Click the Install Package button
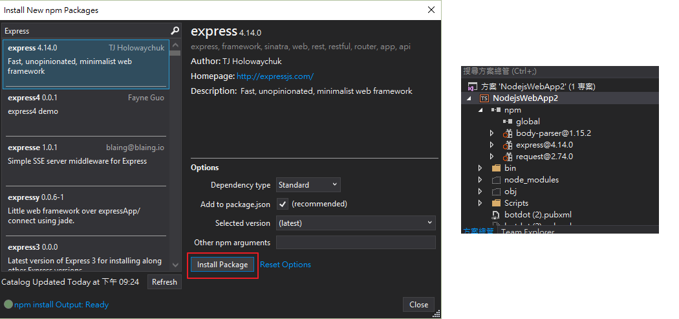The height and width of the screenshot is (319, 679). click(x=222, y=265)
